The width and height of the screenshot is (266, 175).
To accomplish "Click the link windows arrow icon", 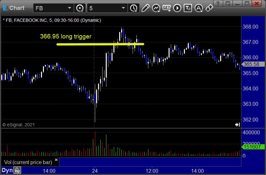I will pyautogui.click(x=209, y=8).
